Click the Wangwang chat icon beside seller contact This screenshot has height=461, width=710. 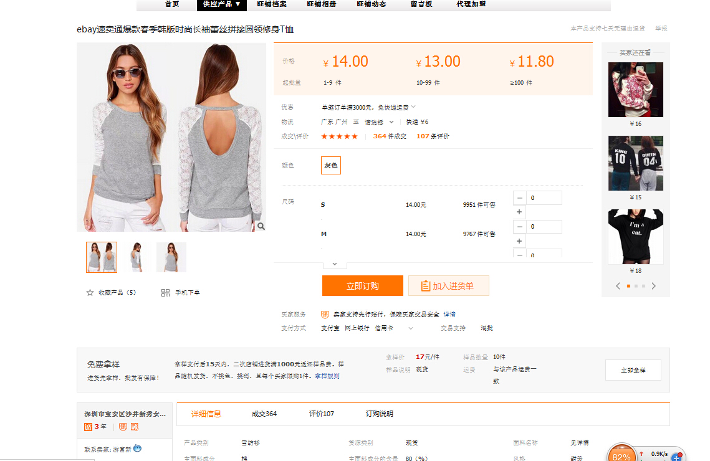137,449
